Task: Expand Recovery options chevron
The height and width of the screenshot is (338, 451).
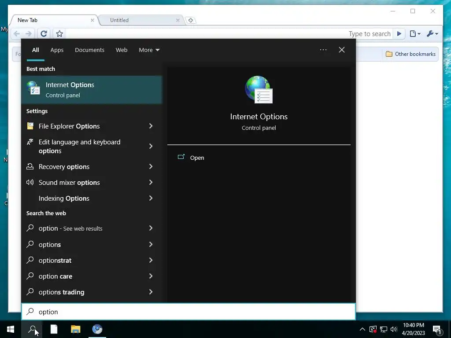Action: [x=151, y=166]
